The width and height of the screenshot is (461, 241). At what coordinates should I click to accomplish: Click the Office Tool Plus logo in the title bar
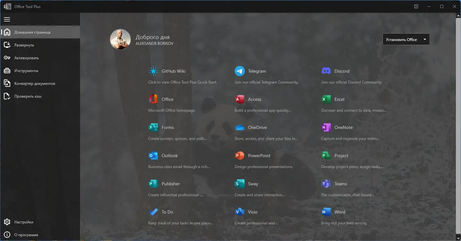[x=7, y=6]
